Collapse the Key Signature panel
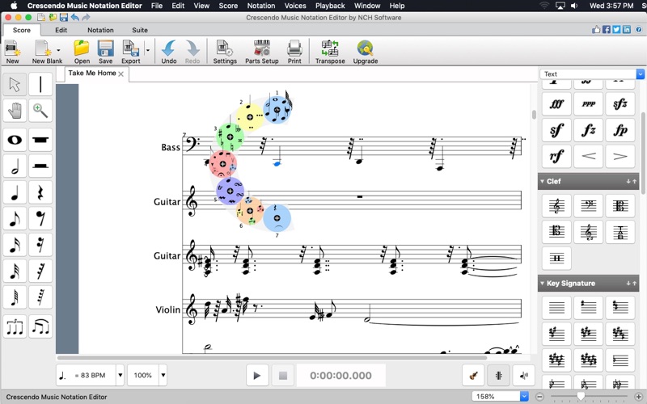647x404 pixels. pyautogui.click(x=542, y=284)
